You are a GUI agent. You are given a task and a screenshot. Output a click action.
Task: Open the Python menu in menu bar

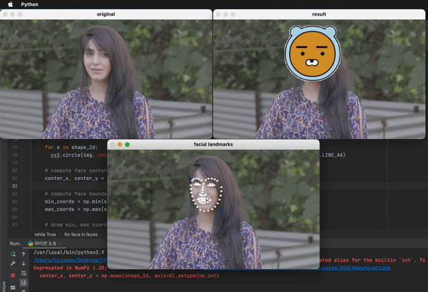click(x=29, y=4)
